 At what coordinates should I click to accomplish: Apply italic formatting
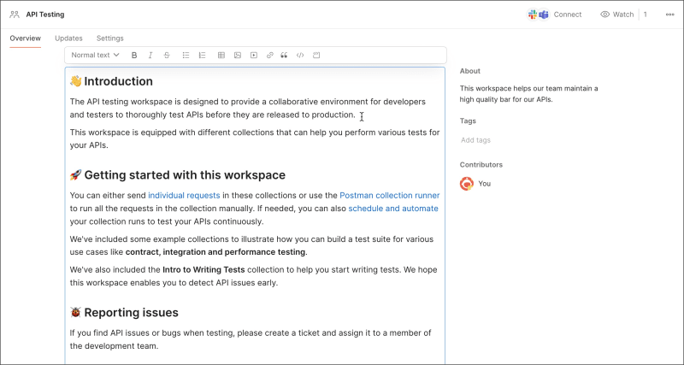click(150, 56)
